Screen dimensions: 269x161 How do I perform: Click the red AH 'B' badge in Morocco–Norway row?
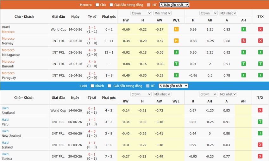click(x=243, y=41)
